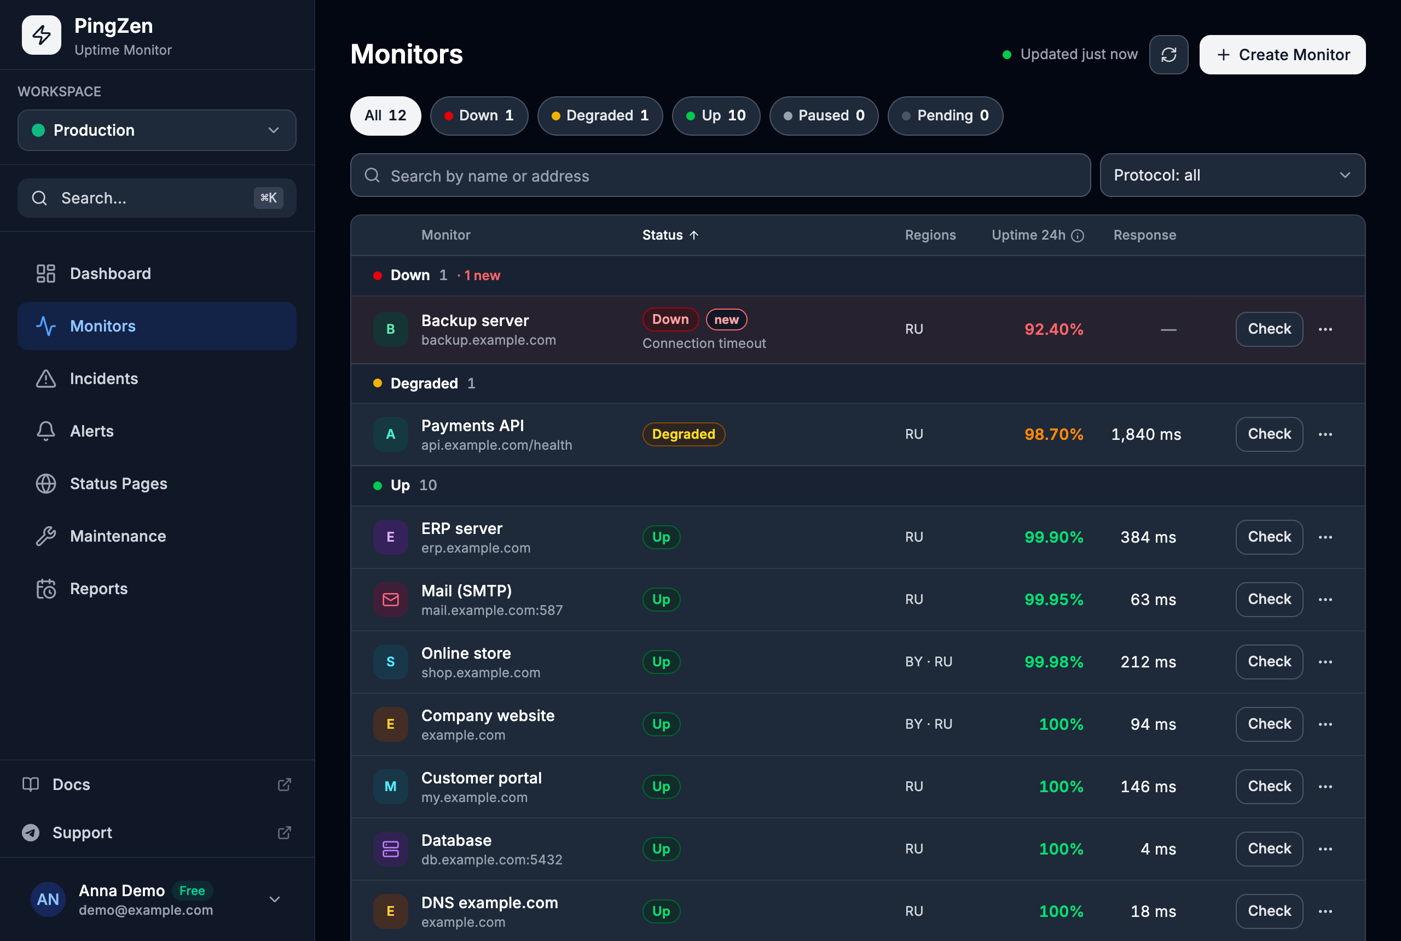
Task: Click the Mail (SMTP) envelope icon
Action: [390, 600]
